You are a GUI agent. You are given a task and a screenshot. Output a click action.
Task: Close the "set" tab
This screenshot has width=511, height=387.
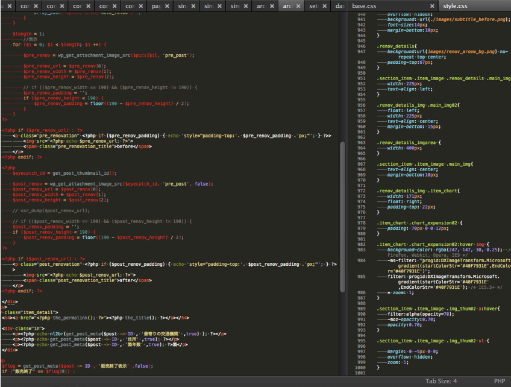[x=324, y=6]
